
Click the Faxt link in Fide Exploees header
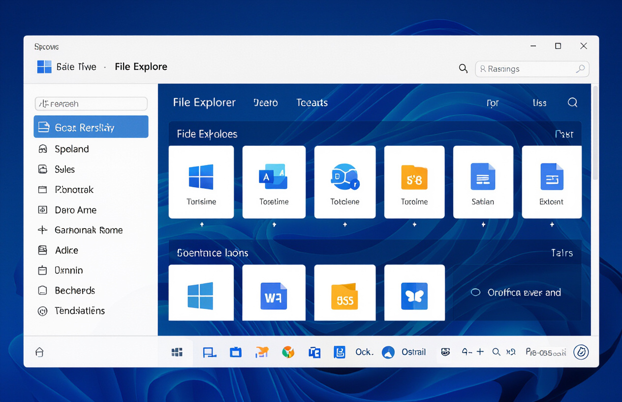(564, 134)
